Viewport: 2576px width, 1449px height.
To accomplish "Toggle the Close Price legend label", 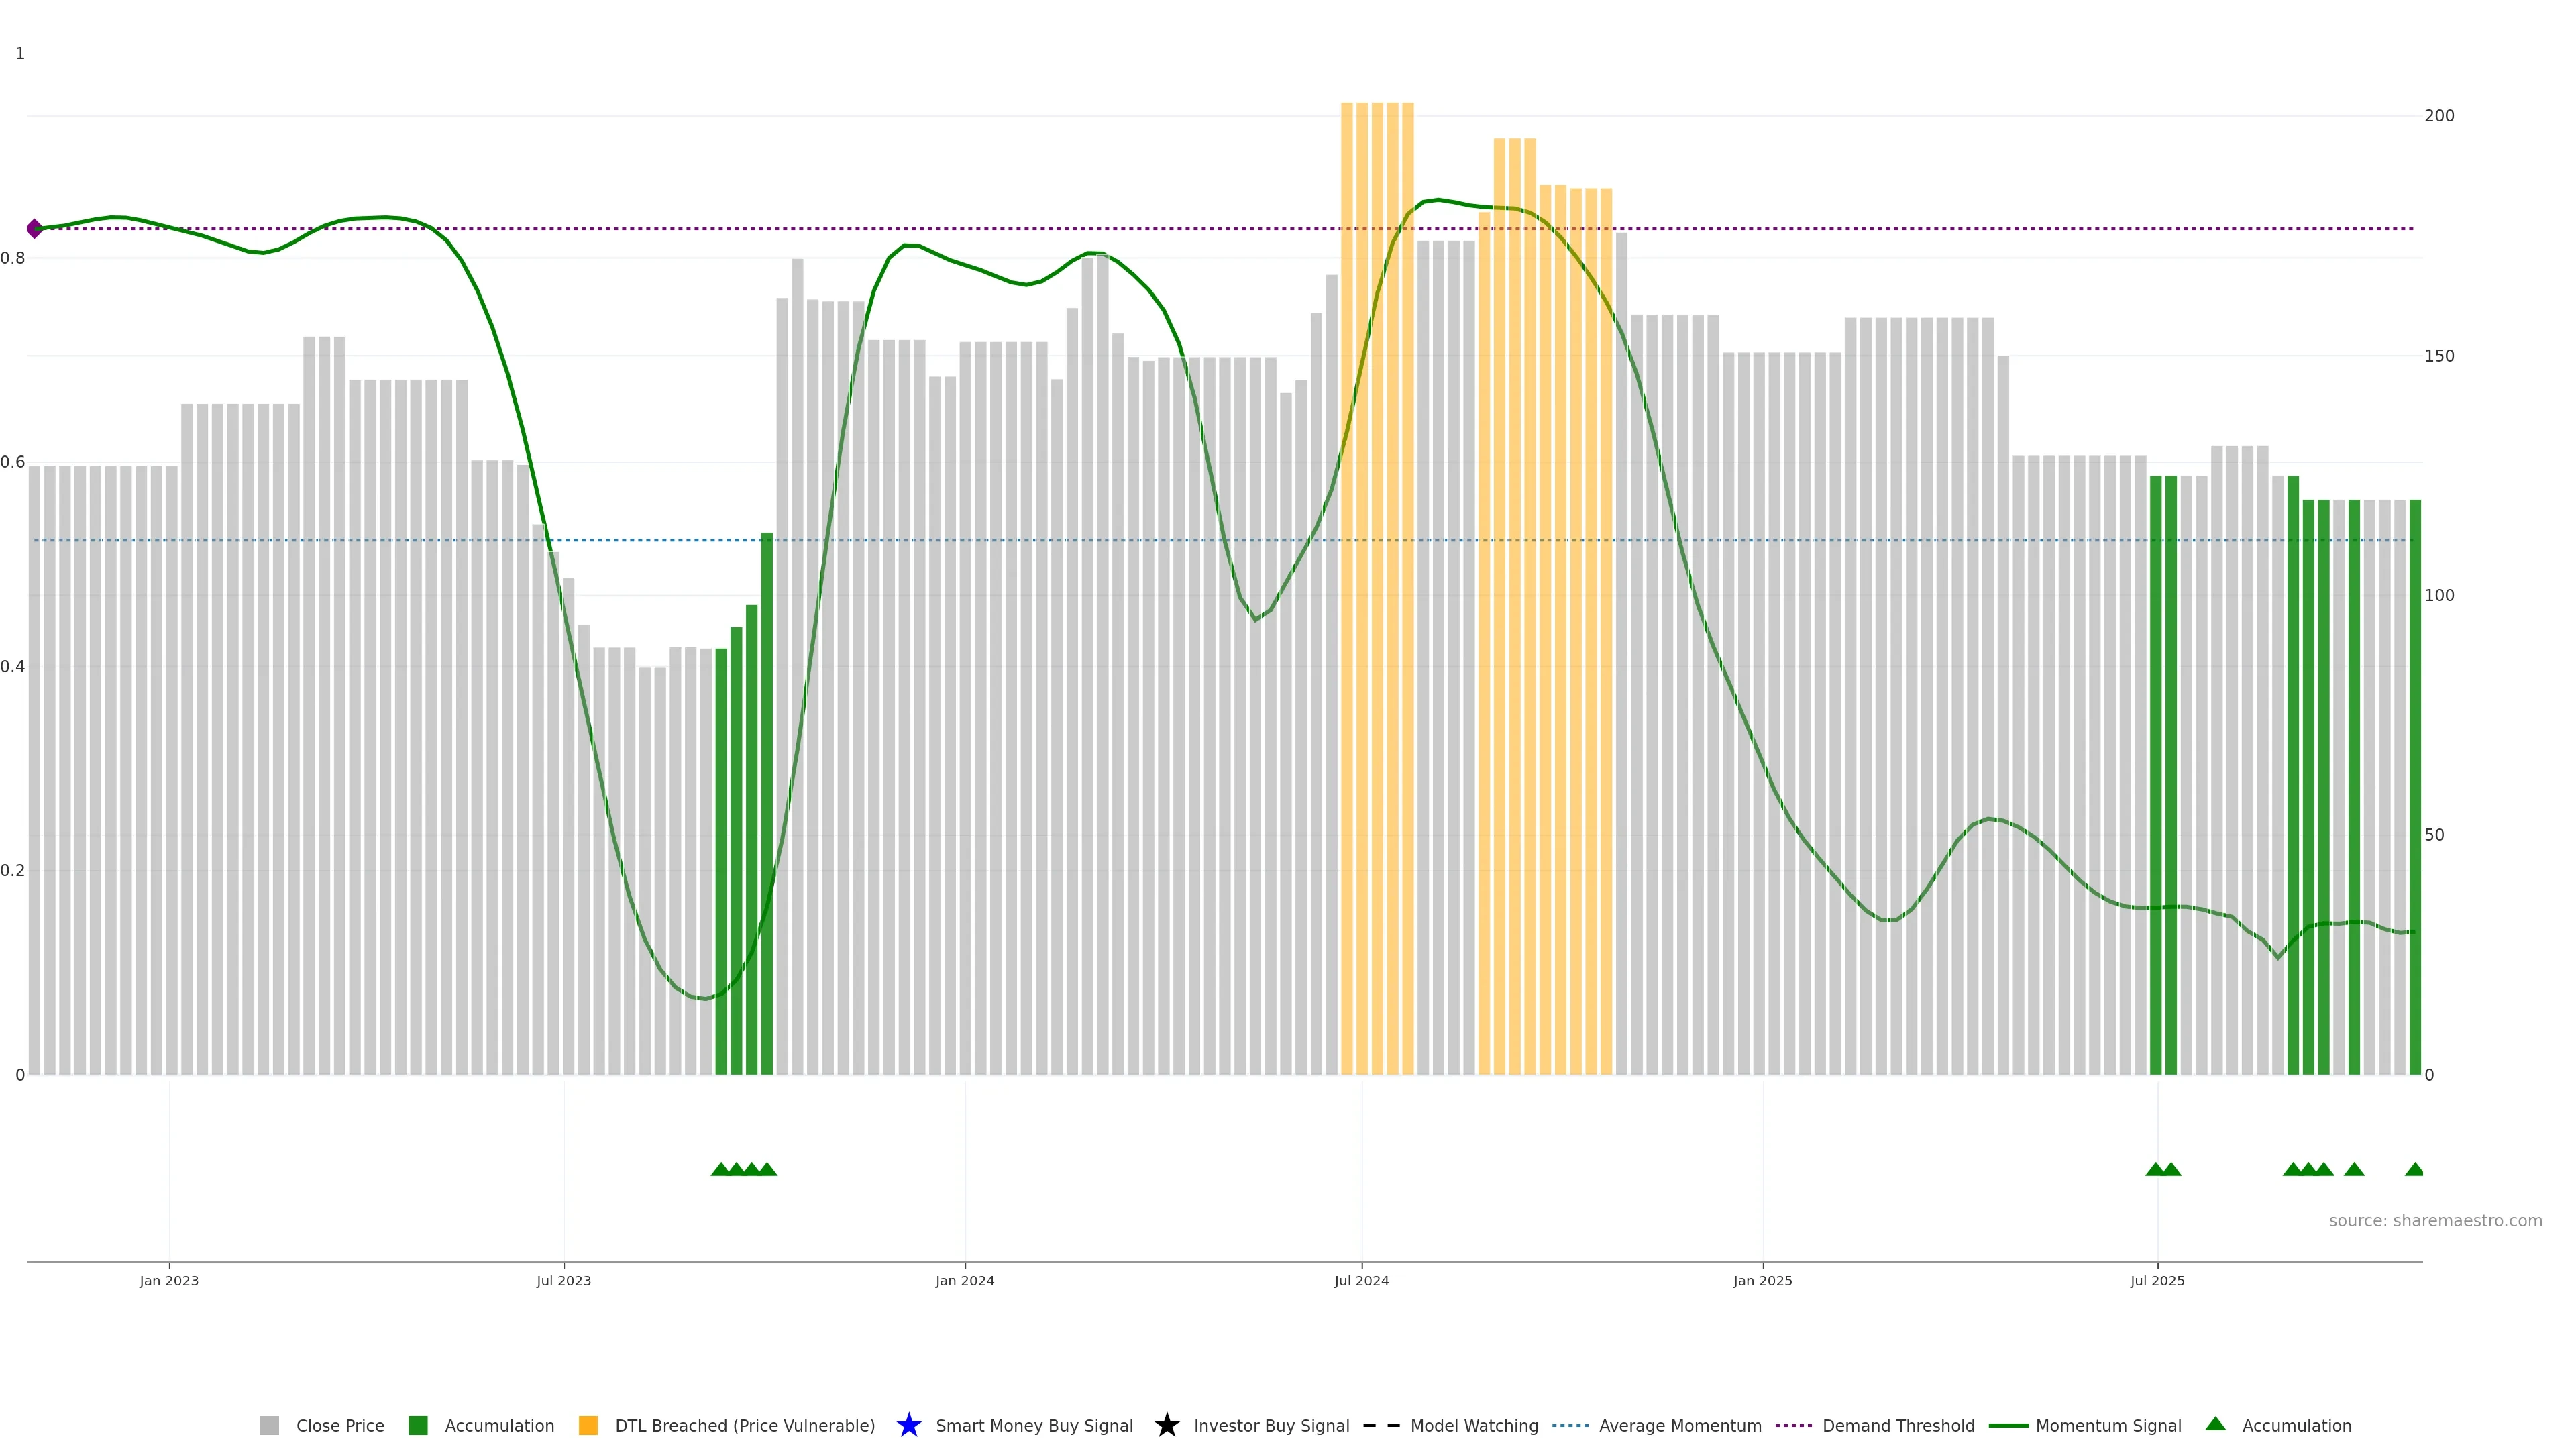I will click(x=340, y=1425).
